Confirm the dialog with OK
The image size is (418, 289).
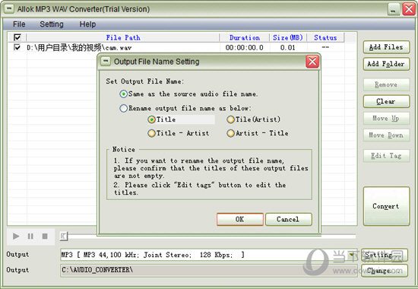[x=240, y=219]
